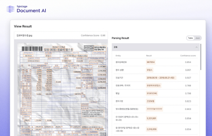Click the 환자등록번호 entity row label
Viewport: 212px width, 136px height.
click(x=122, y=62)
